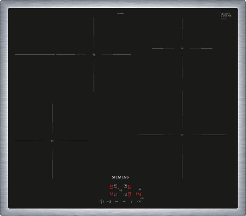The height and width of the screenshot is (216, 246).
Task: Touch the IN mark of rear-left zone
Action: [x=94, y=54]
